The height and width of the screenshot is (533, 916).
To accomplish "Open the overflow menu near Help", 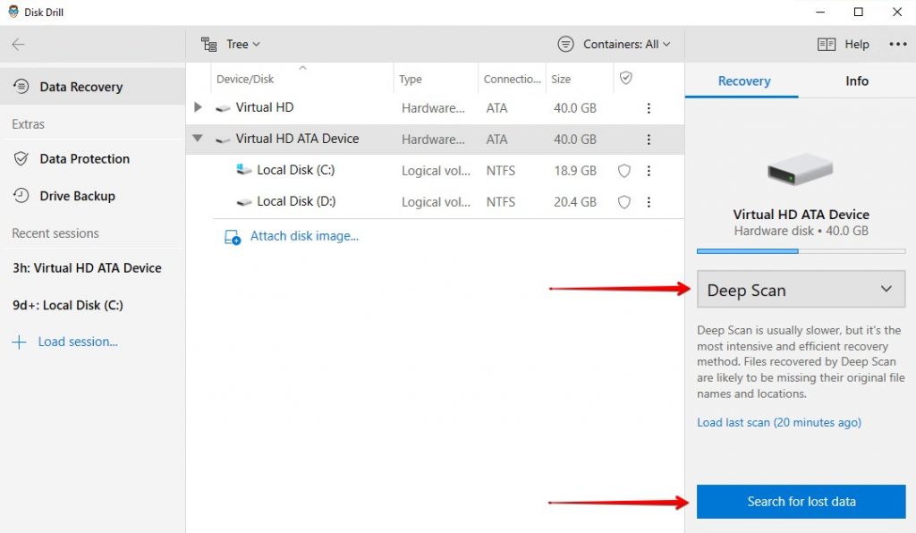I will [896, 44].
